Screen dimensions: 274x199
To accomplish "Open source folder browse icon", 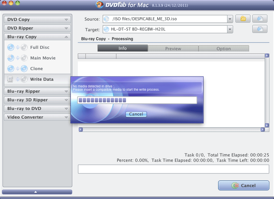I will (243, 19).
